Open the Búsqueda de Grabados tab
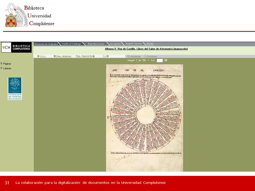Screen dimensions: 255x191 [x=46, y=44]
